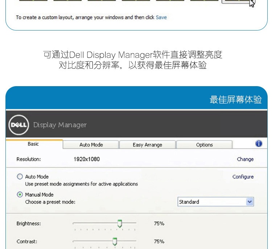Click the Configure link
This screenshot has width=272, height=249.
[x=243, y=177]
